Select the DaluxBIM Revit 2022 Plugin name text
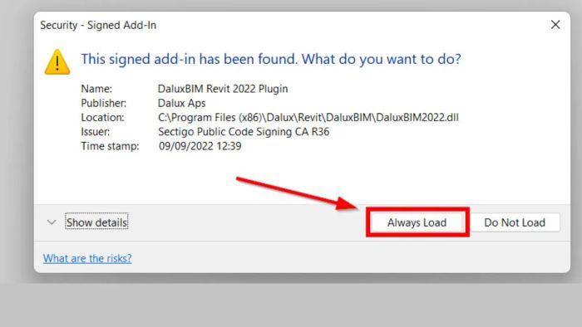Image resolution: width=582 pixels, height=327 pixels. pos(223,89)
